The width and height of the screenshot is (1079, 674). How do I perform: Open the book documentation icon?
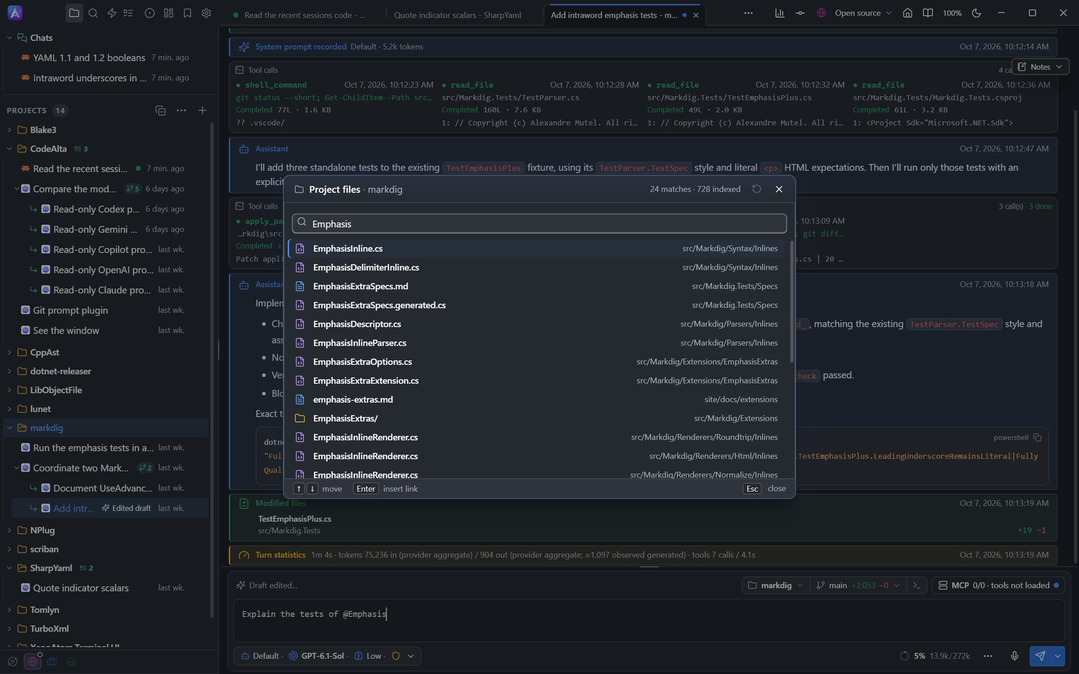tap(927, 13)
